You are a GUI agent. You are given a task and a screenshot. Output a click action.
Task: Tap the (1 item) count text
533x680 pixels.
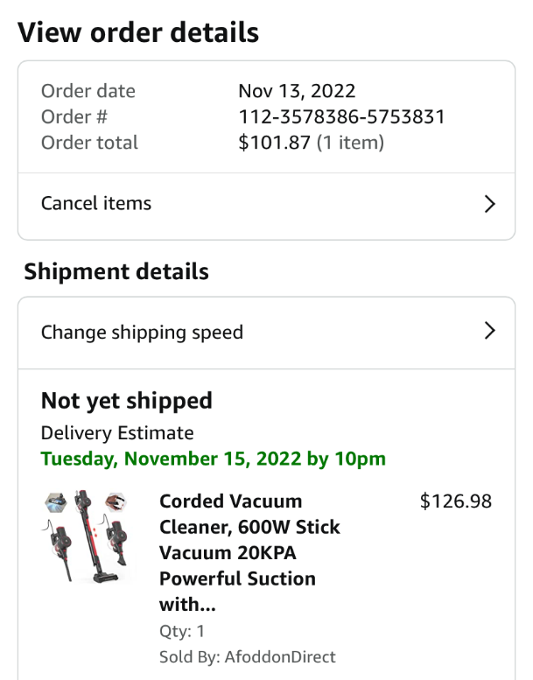click(x=350, y=143)
